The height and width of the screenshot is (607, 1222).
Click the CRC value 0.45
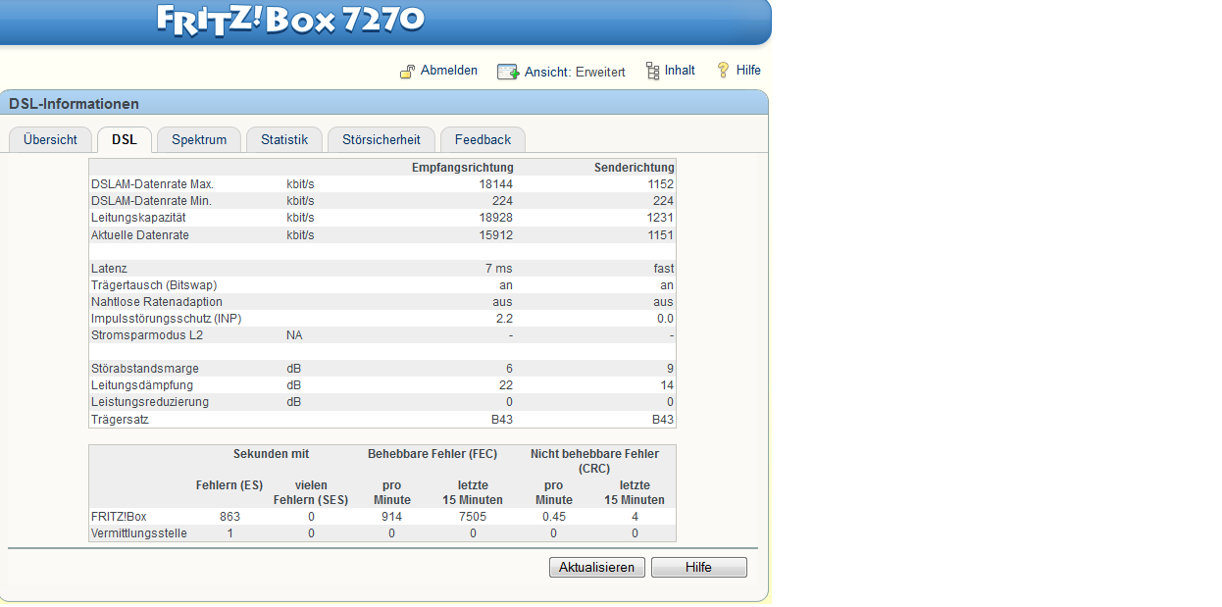coord(554,517)
